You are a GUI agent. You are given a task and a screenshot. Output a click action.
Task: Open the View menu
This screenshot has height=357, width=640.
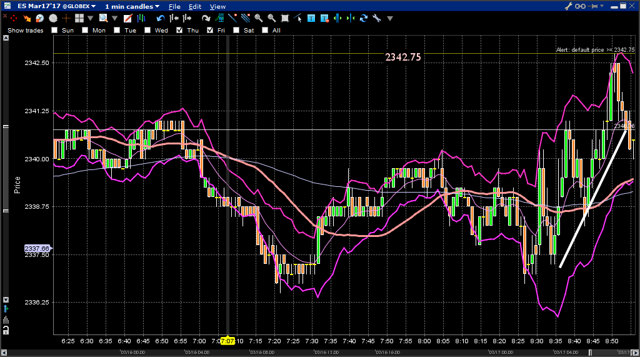coord(217,6)
